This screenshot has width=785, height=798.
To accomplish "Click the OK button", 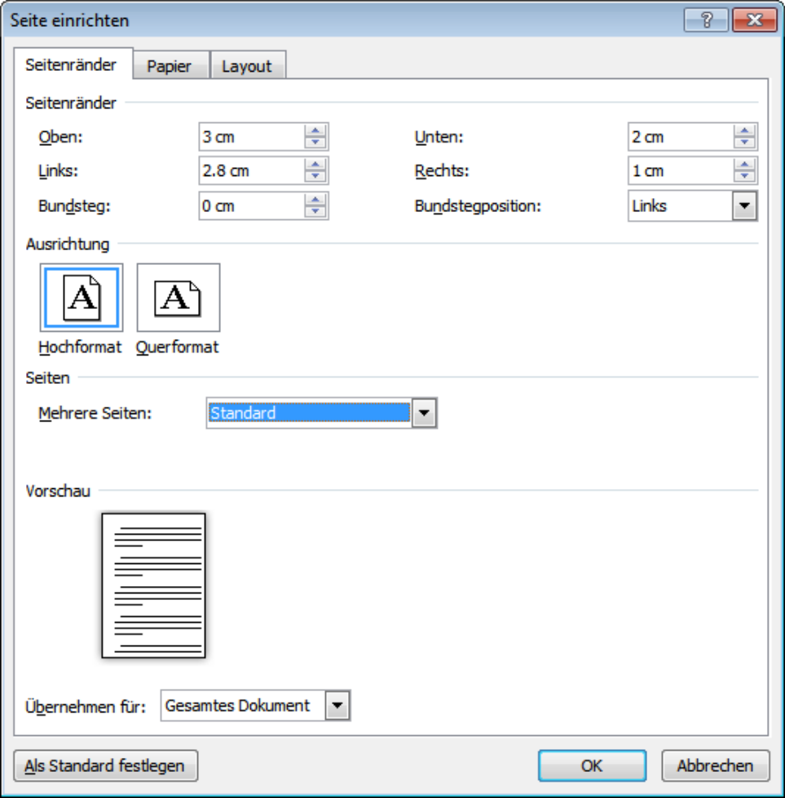I will [592, 765].
